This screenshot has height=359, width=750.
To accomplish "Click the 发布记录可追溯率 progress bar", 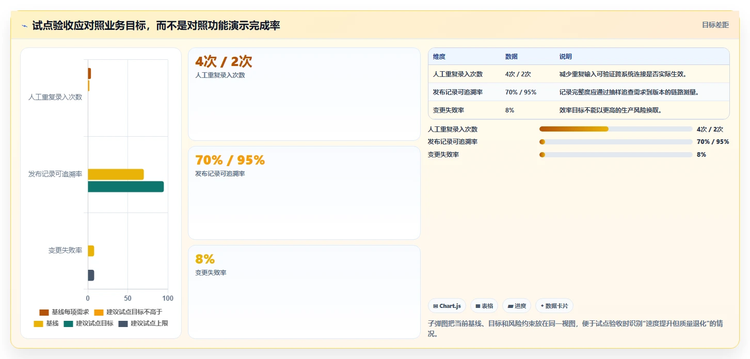I will (x=616, y=142).
